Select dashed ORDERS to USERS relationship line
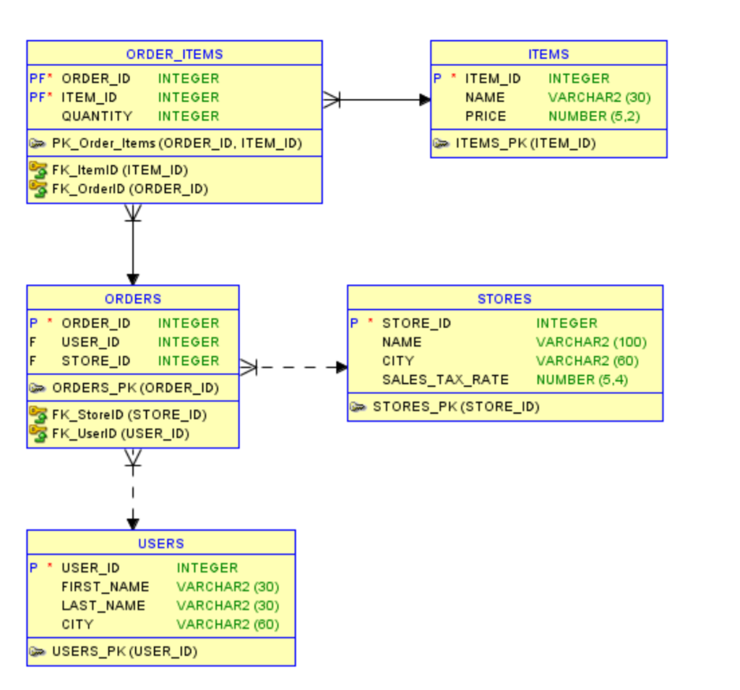This screenshot has width=740, height=690. tap(133, 491)
